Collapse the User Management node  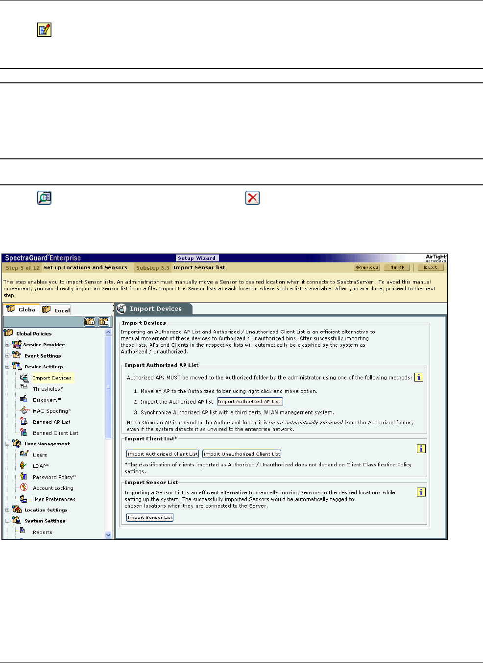(x=7, y=444)
